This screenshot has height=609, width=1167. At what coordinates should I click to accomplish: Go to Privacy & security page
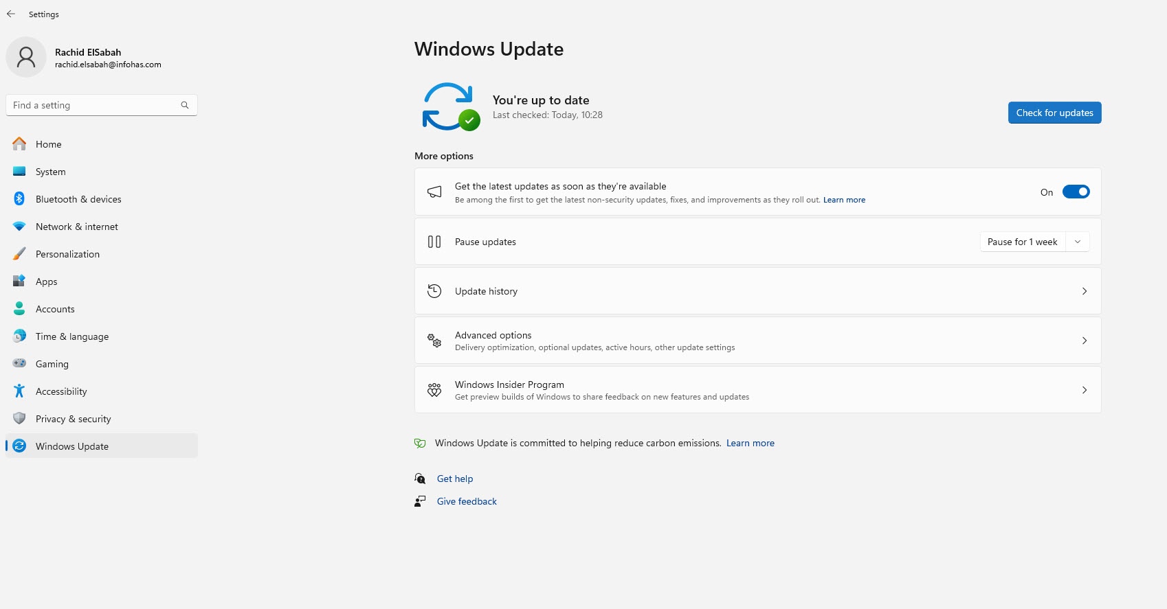point(102,419)
